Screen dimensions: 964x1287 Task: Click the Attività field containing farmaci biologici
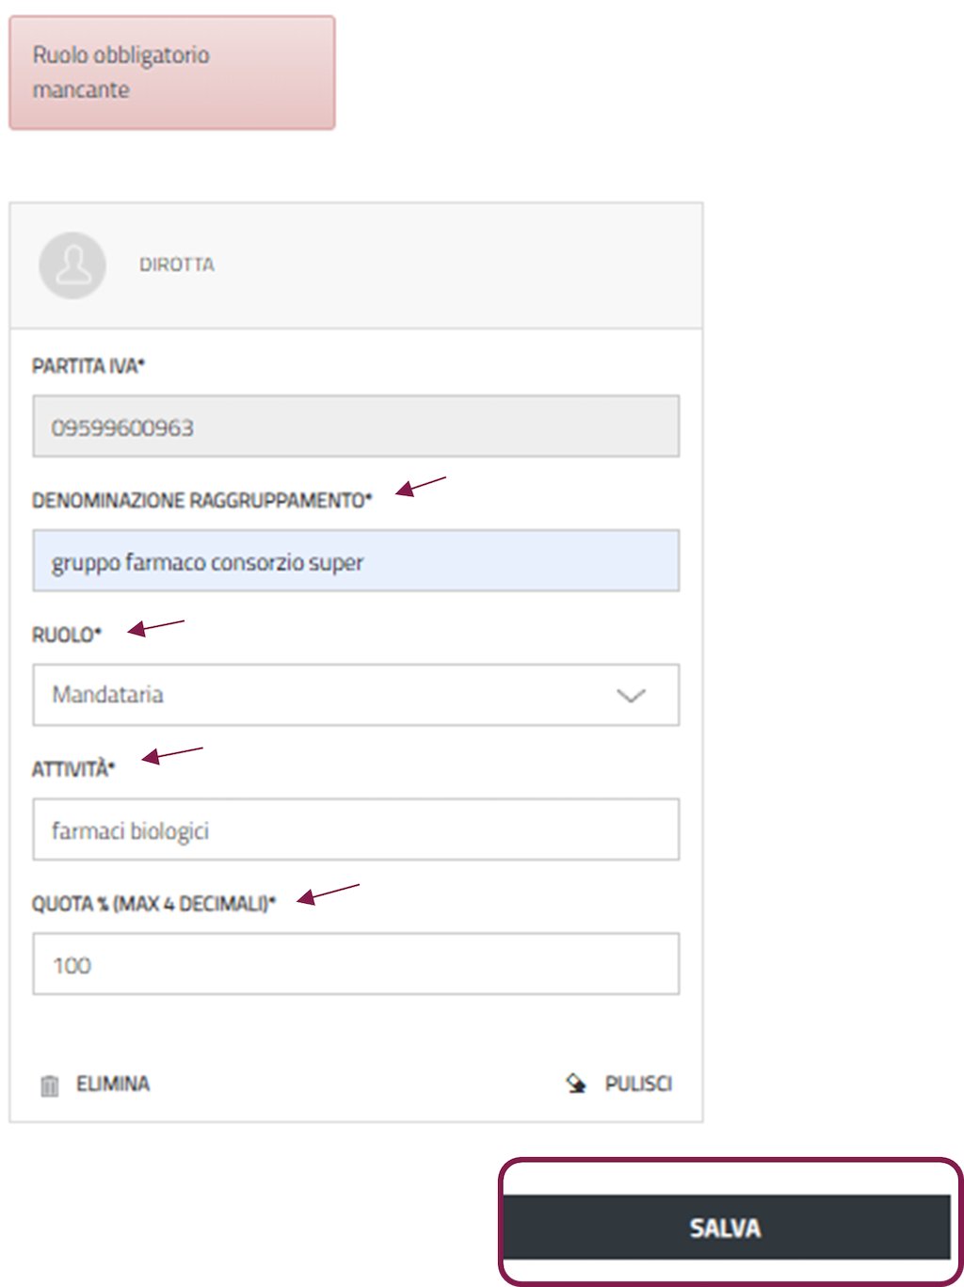(x=355, y=829)
